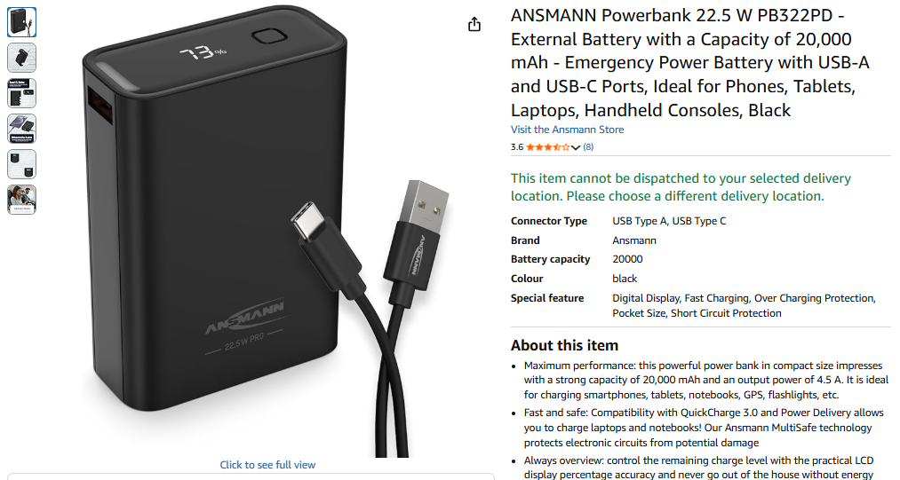The image size is (900, 480).
Task: Click the 3.6 rating number
Action: pyautogui.click(x=517, y=147)
